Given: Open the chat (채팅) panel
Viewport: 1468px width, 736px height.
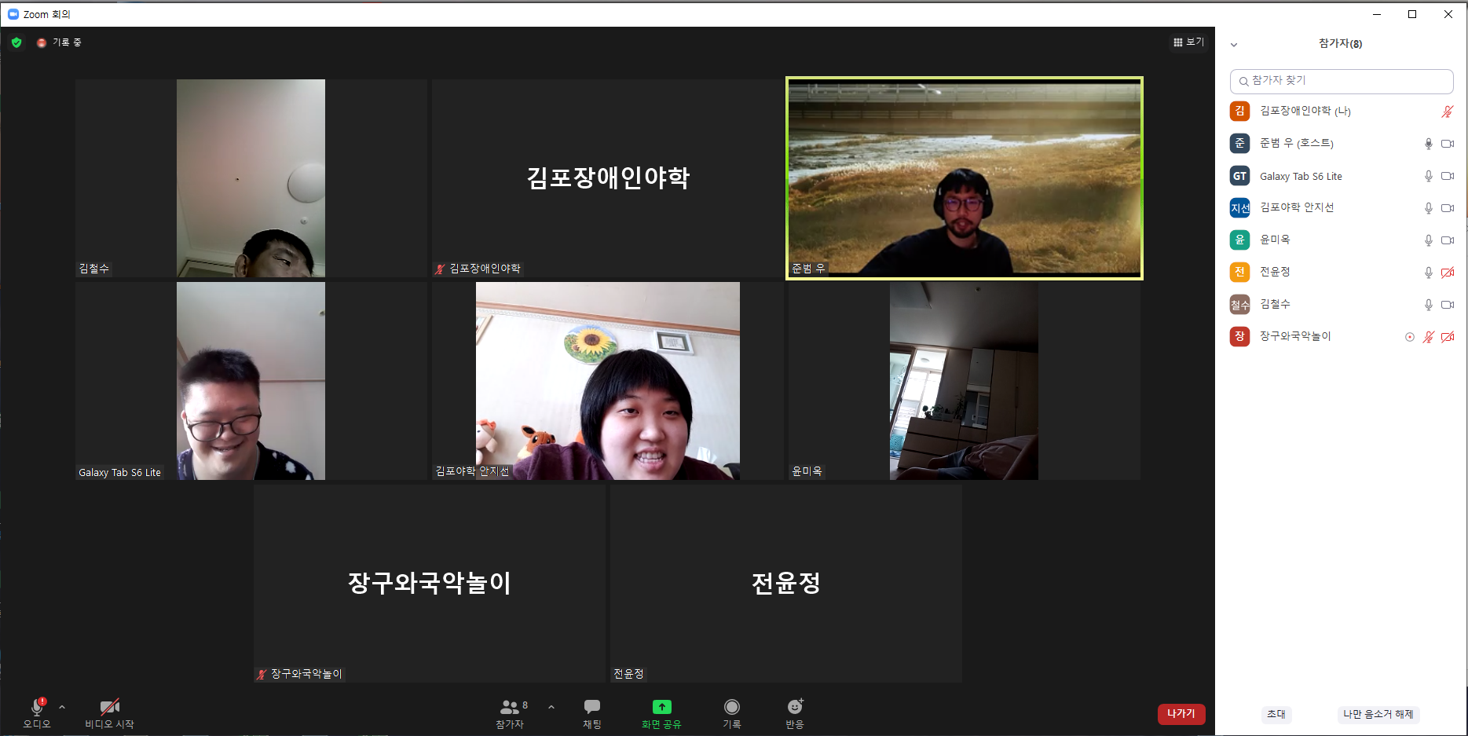Looking at the screenshot, I should 592,713.
